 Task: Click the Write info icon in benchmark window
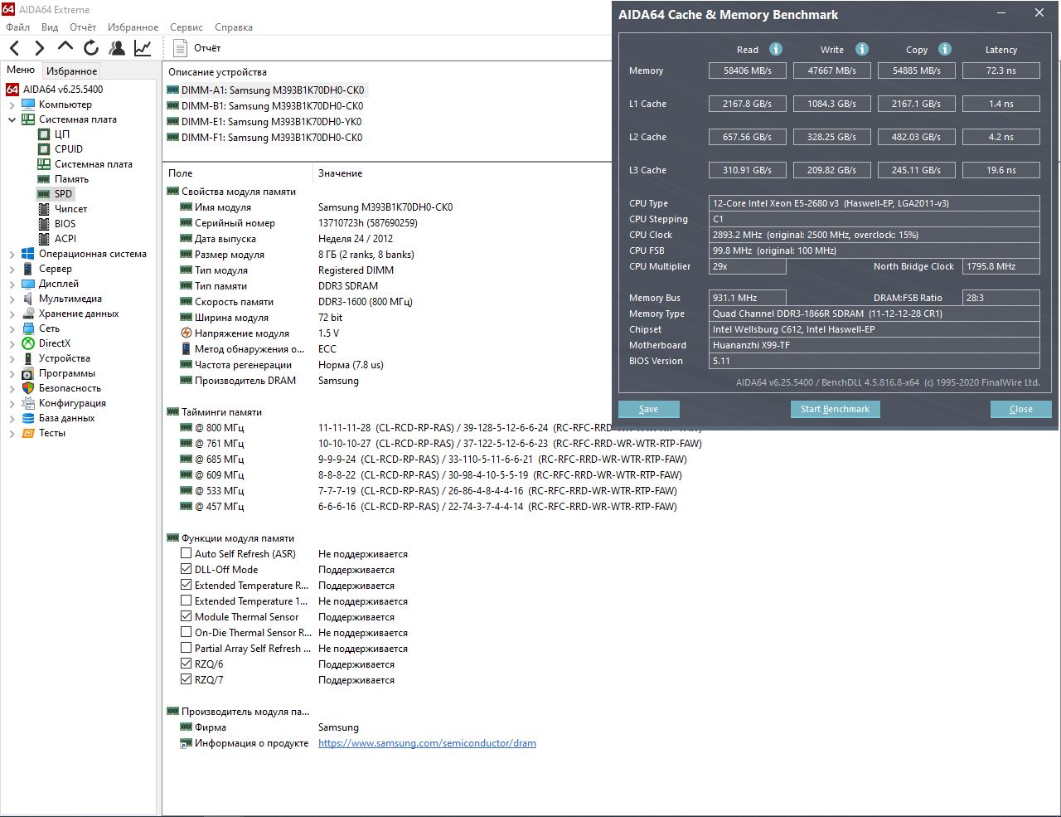click(x=862, y=49)
